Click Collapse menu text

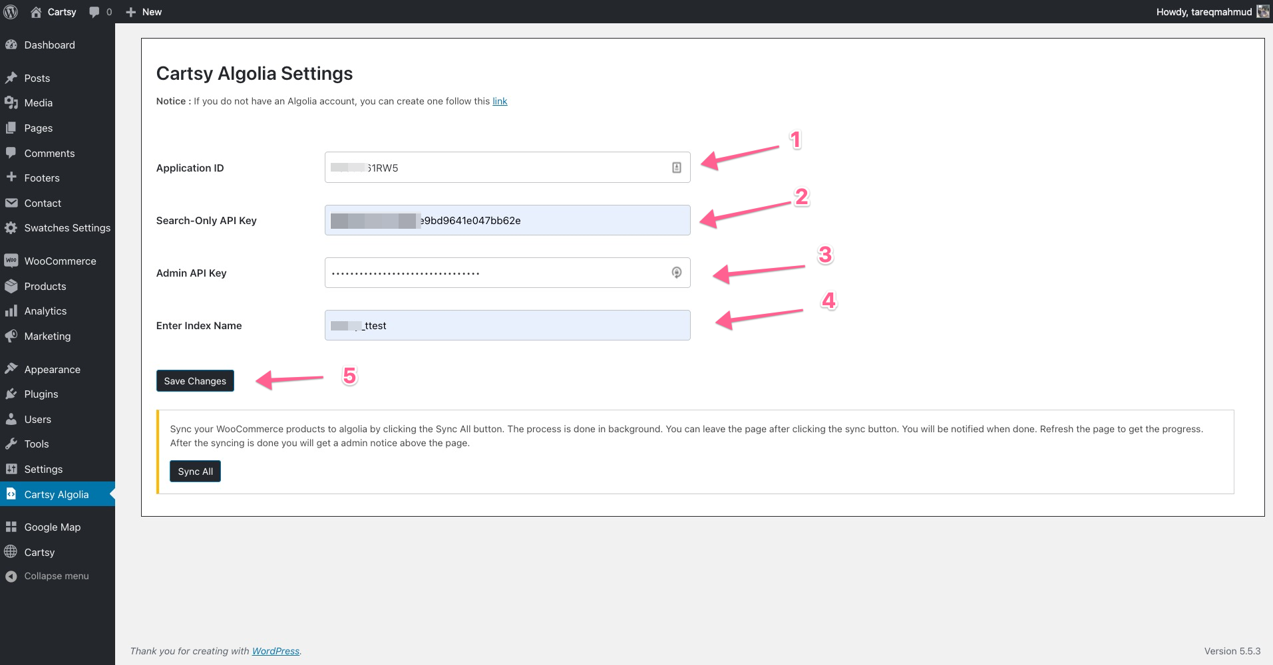[x=57, y=576]
